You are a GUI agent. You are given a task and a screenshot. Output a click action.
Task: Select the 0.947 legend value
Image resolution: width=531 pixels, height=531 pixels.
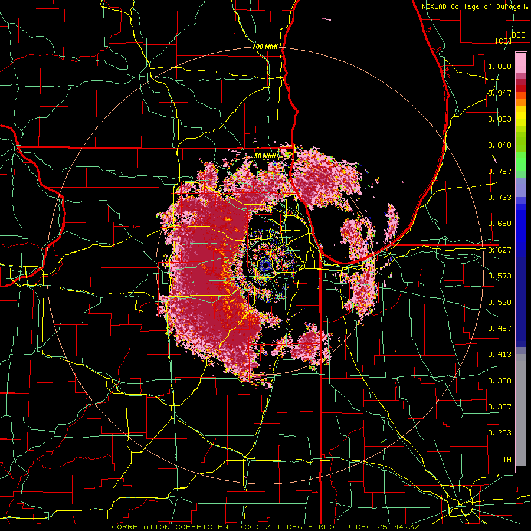pyautogui.click(x=500, y=93)
